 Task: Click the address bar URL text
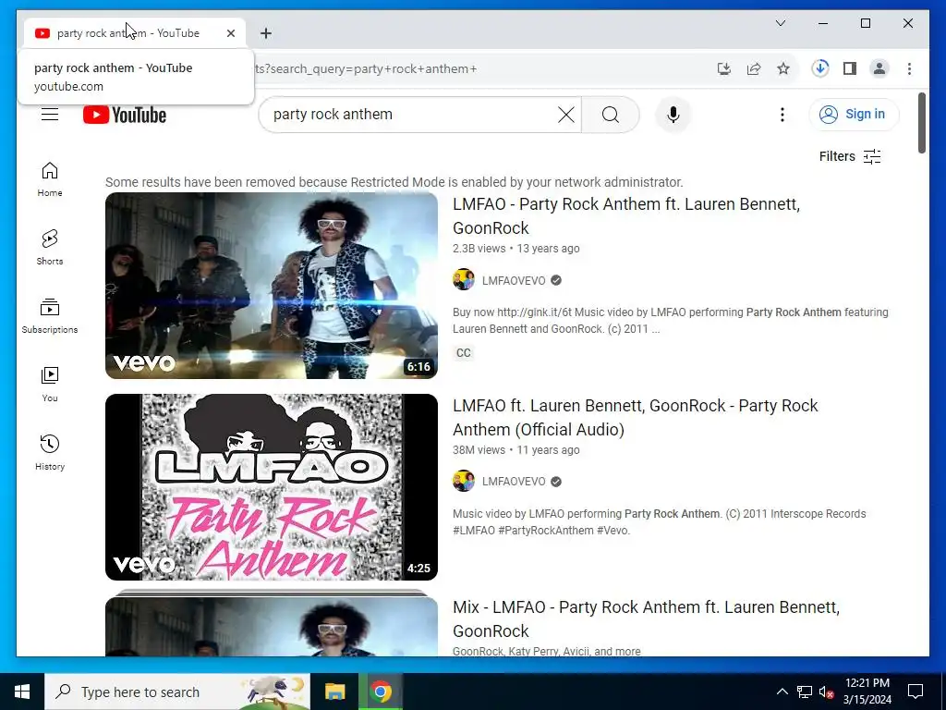pyautogui.click(x=366, y=68)
